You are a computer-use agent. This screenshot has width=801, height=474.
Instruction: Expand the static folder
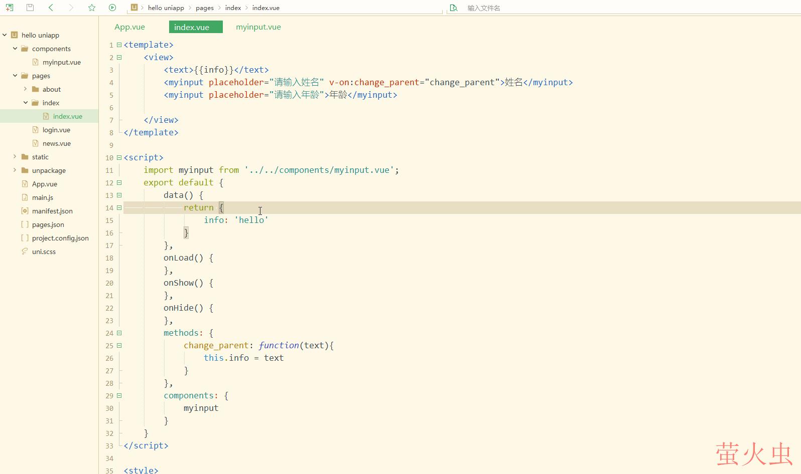(x=15, y=157)
